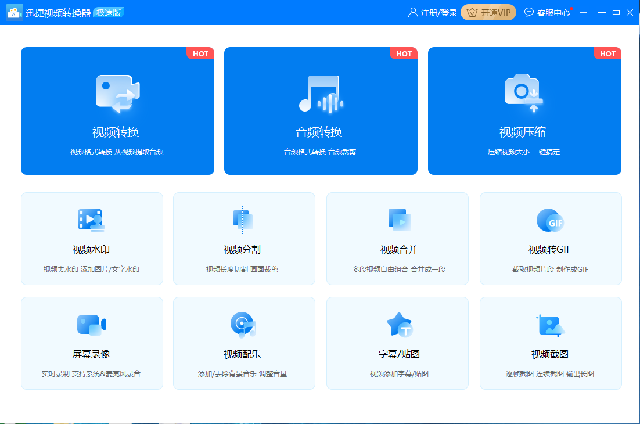Image resolution: width=640 pixels, height=424 pixels.
Task: Open the 视频转GIF converter
Action: coord(550,238)
